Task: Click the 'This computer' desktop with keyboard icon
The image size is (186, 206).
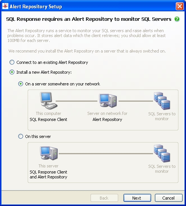Action: 48,101
